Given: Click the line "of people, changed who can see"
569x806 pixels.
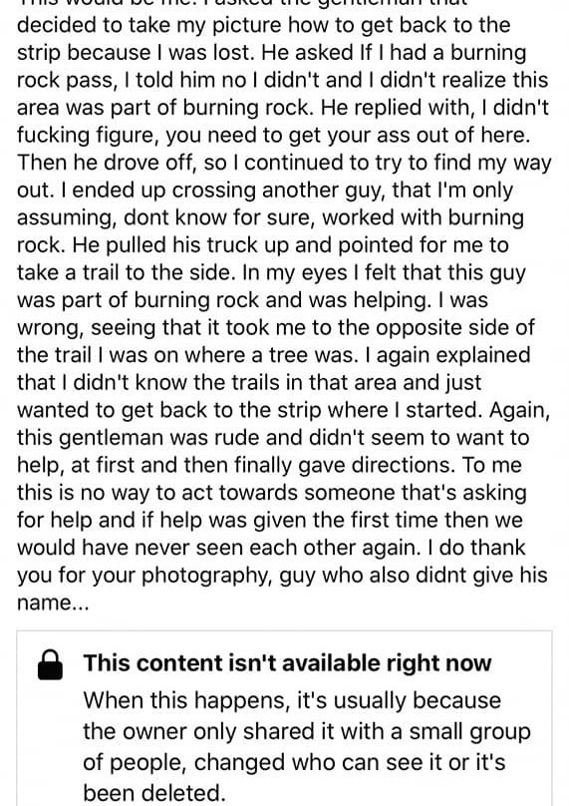Looking at the screenshot, I should click(x=294, y=762).
